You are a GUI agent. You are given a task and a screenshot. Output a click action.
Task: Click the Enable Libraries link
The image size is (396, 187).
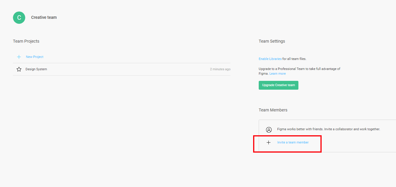pos(270,59)
